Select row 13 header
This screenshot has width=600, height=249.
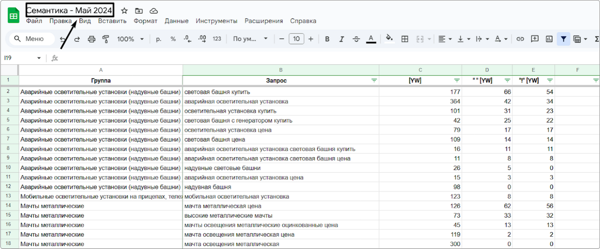coord(9,196)
